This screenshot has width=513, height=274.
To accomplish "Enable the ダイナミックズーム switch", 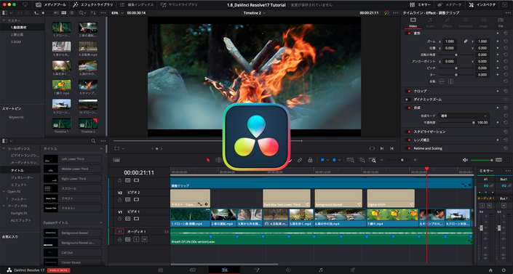I will tap(408, 100).
